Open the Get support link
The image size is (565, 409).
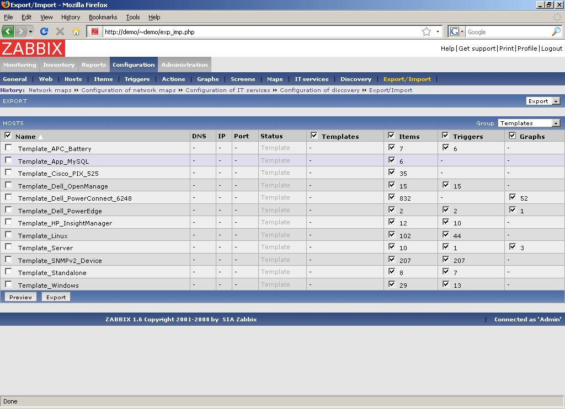tap(477, 49)
